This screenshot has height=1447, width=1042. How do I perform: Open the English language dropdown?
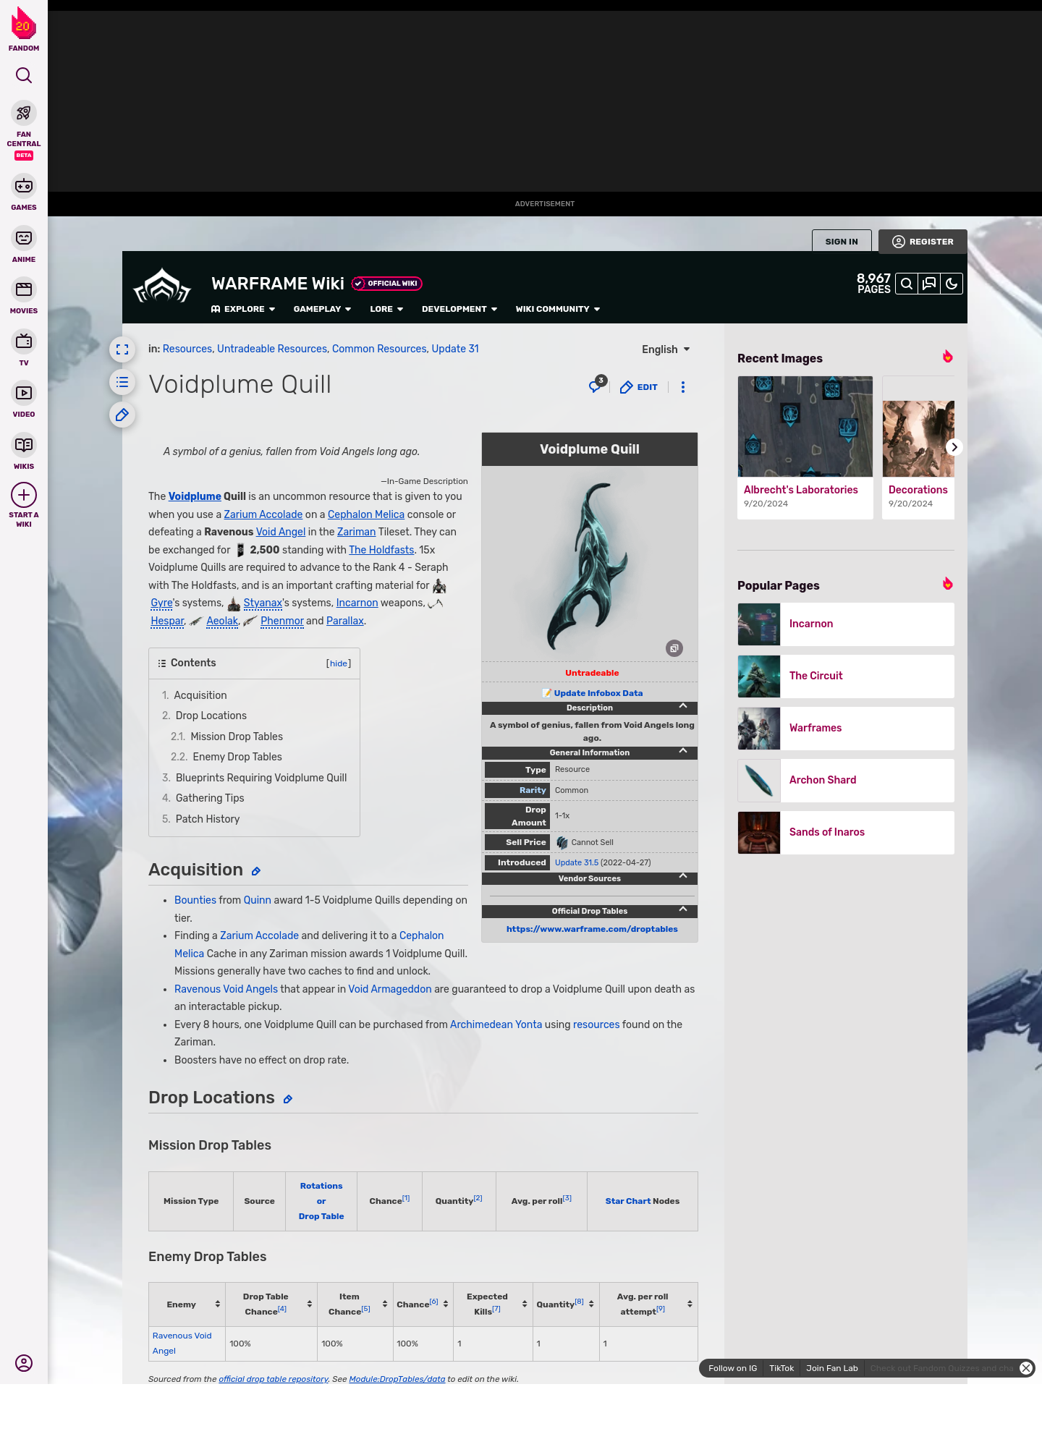pyautogui.click(x=666, y=349)
